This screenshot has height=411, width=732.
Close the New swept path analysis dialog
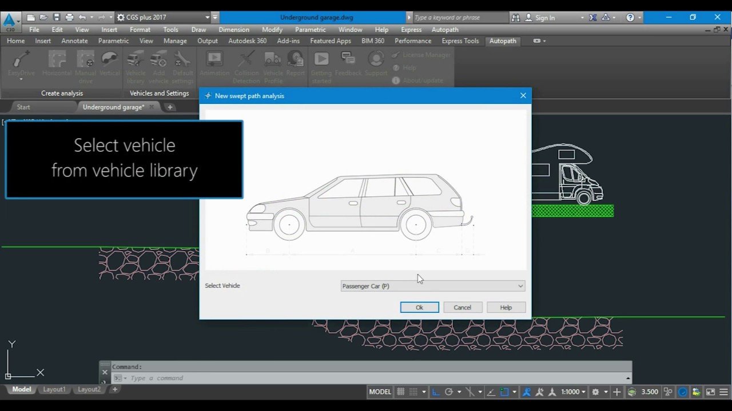tap(523, 96)
